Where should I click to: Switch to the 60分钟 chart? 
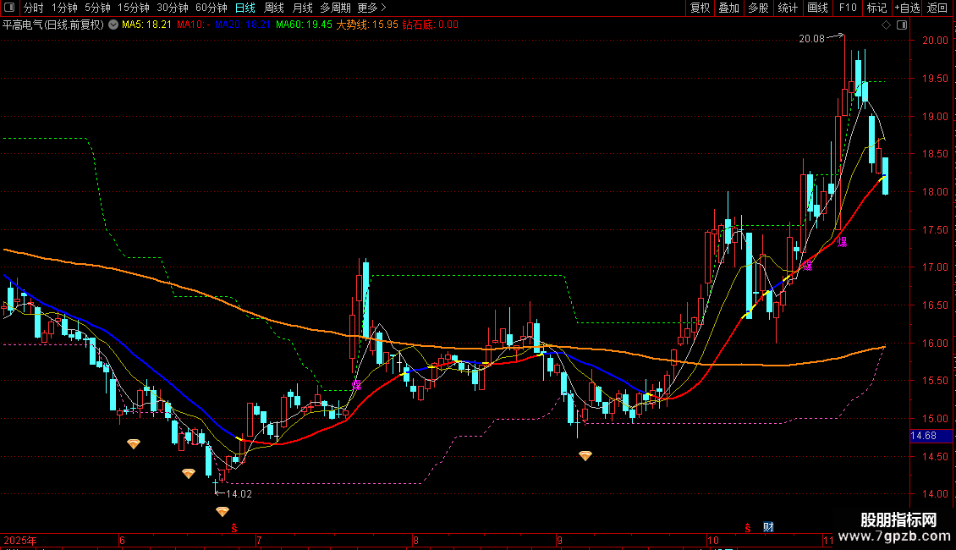point(212,8)
